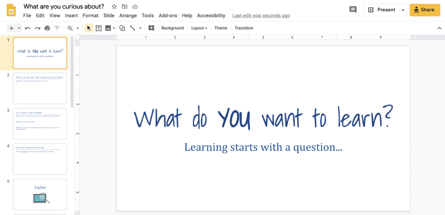The image size is (445, 215).
Task: Select slide 3 thumbnail in filmstrip
Action: tap(40, 124)
